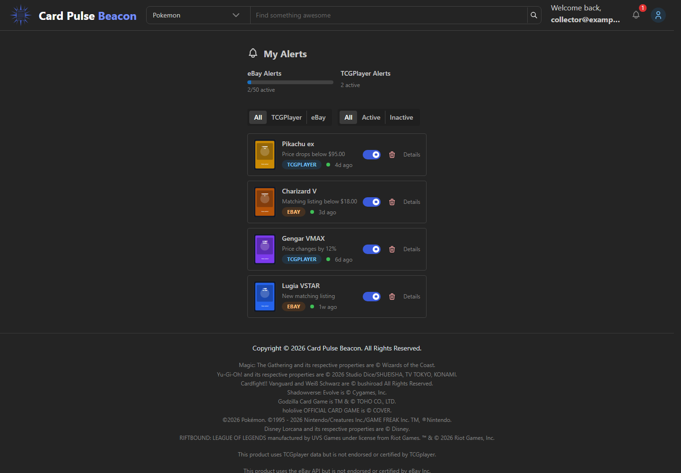Image resolution: width=681 pixels, height=473 pixels.
Task: Click 'Matching listing below $18.00' text
Action: coord(320,201)
